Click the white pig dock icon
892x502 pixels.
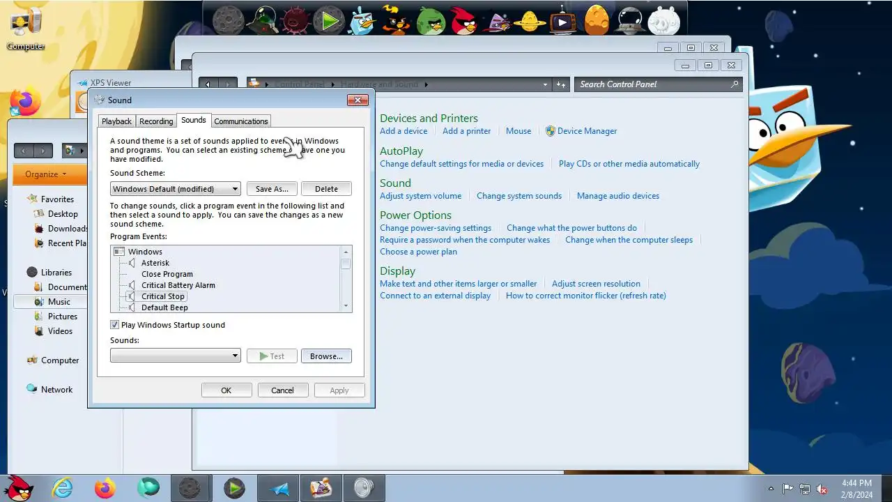pos(663,20)
